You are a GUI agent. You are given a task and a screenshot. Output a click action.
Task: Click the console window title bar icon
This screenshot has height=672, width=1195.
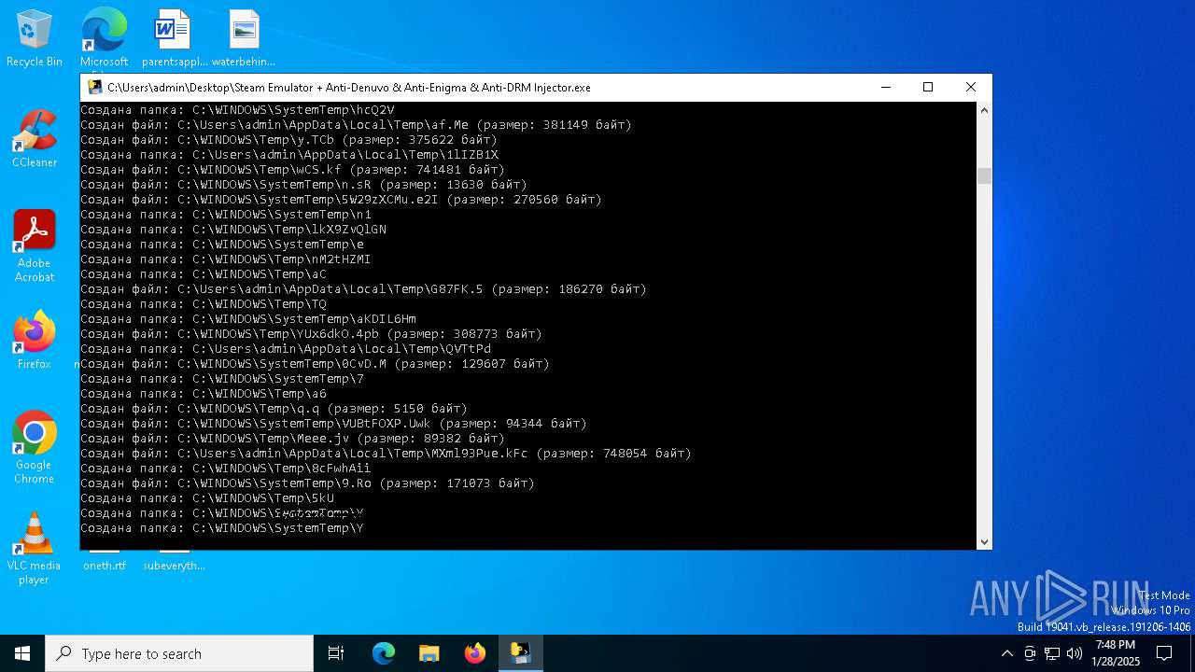(94, 87)
